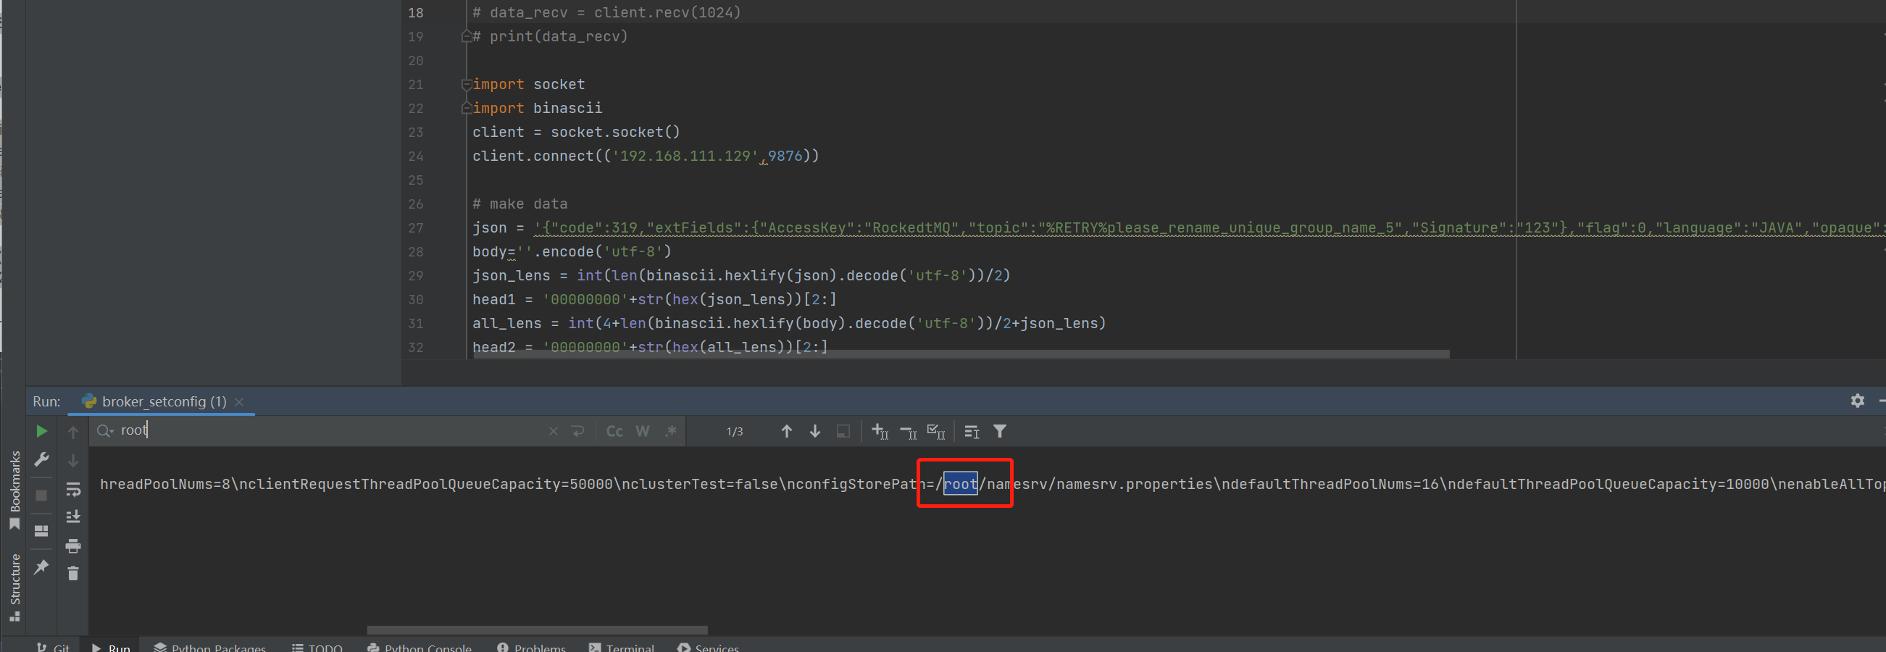Click the '1/3' match counter text
1886x652 pixels.
click(x=735, y=432)
